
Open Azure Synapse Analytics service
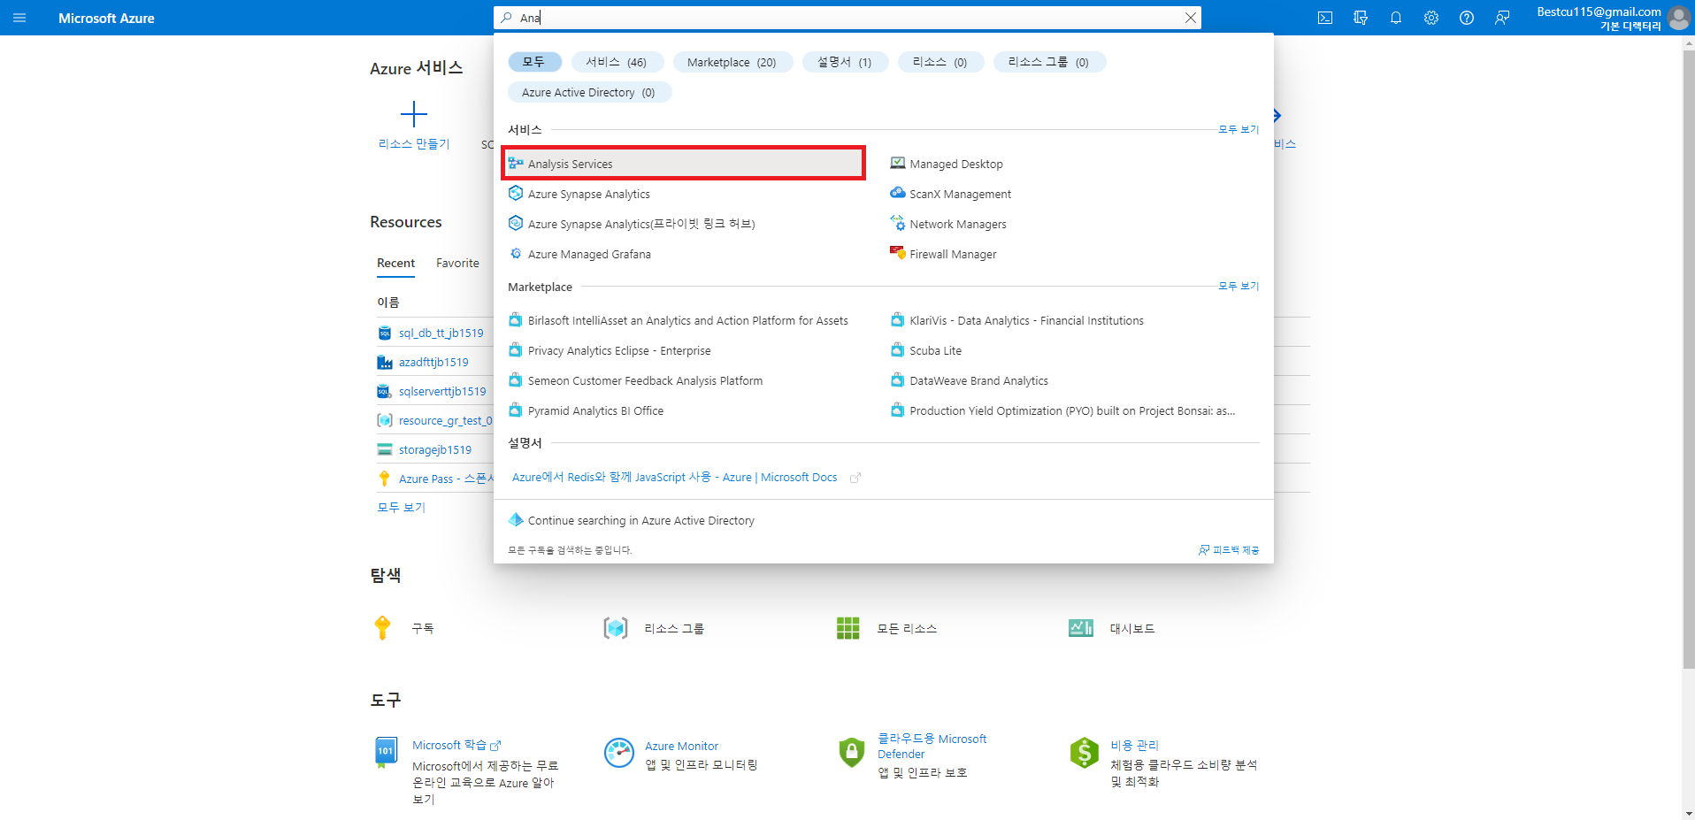tap(589, 194)
